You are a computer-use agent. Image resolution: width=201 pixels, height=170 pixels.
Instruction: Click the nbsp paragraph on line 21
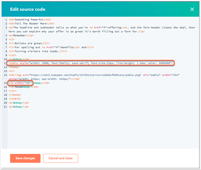[19, 107]
